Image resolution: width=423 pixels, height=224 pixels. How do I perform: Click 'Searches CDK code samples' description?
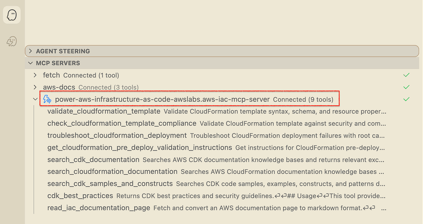[x=280, y=184]
